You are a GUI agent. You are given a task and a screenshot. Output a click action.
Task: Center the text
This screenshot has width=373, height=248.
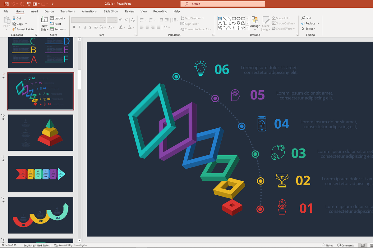pyautogui.click(x=148, y=27)
